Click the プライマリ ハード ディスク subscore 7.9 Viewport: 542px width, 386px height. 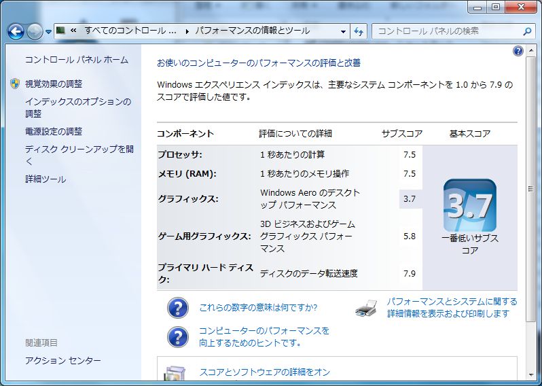[x=410, y=274]
